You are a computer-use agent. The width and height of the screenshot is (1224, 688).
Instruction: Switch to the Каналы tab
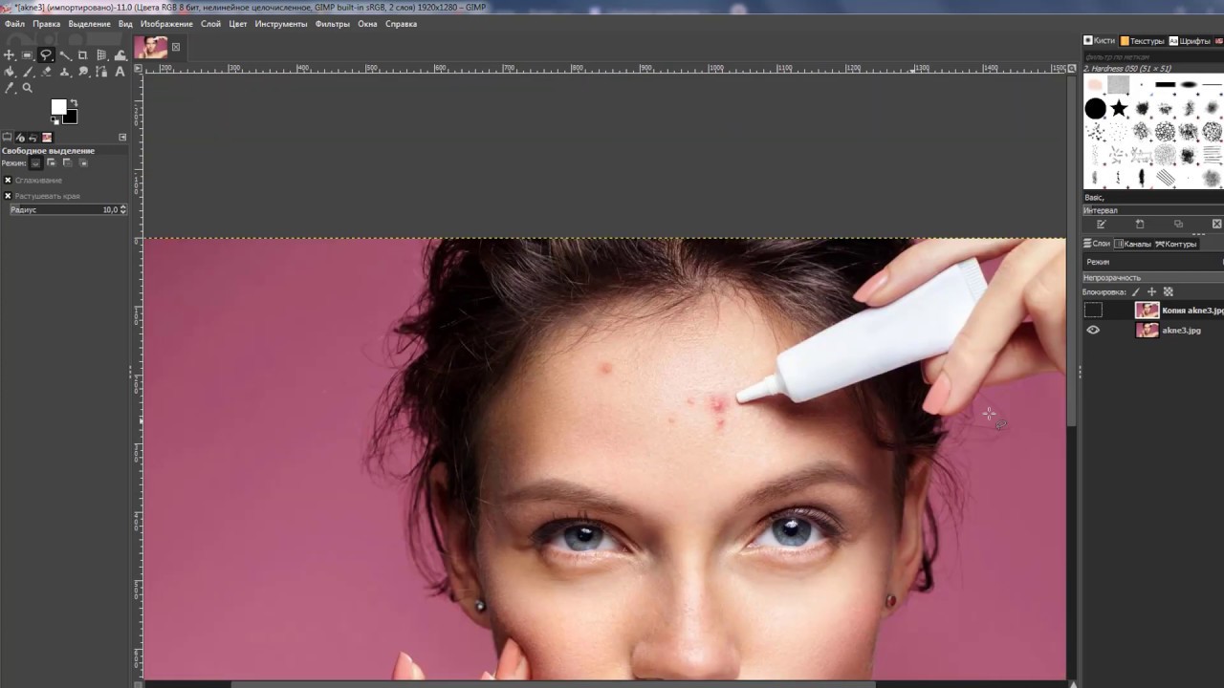tap(1133, 244)
